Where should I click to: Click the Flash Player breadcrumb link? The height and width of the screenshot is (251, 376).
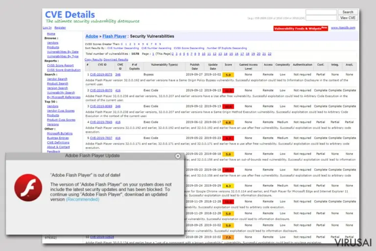coord(114,36)
